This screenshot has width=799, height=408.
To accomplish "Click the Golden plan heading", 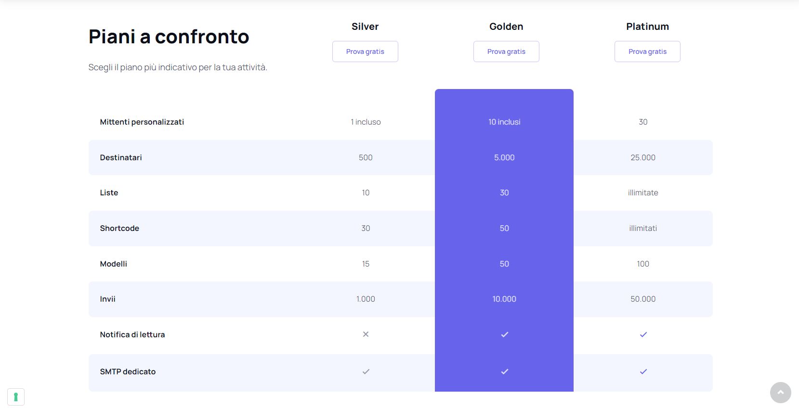I will pyautogui.click(x=506, y=26).
